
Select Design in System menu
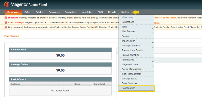tap(136, 36)
